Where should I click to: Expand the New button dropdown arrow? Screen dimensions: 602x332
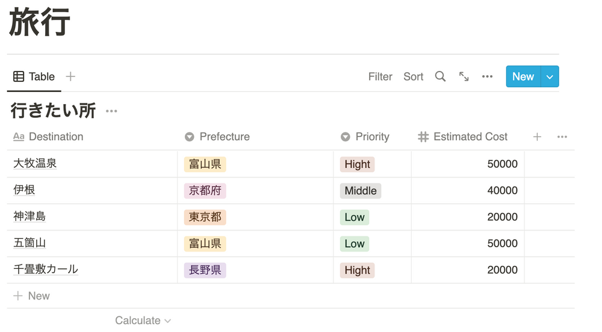(550, 76)
